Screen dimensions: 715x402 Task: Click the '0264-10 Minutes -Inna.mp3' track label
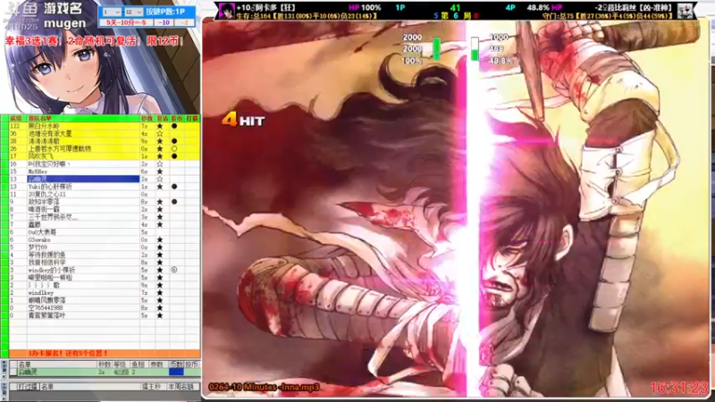[264, 387]
